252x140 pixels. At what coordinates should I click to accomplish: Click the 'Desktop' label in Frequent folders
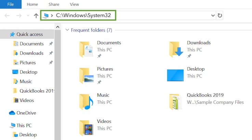tap(196, 69)
